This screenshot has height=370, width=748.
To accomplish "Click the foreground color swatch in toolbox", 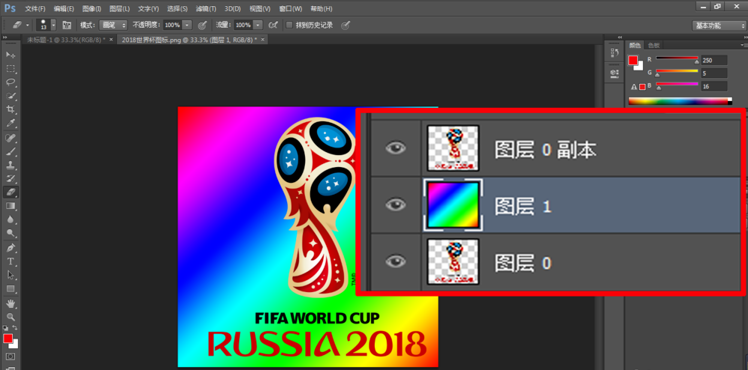I will pyautogui.click(x=7, y=339).
